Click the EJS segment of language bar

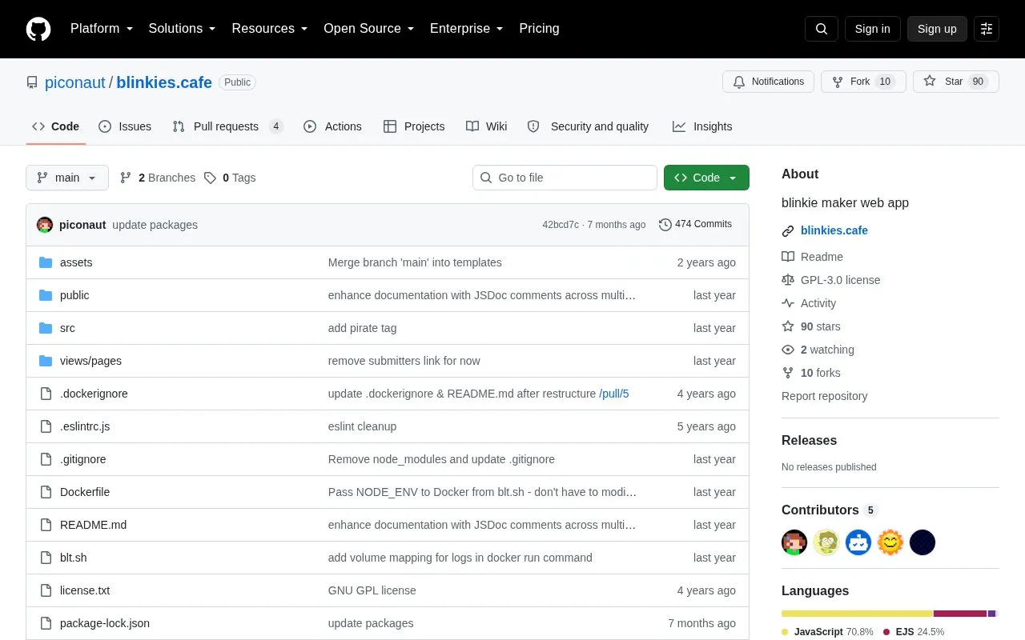coord(960,614)
